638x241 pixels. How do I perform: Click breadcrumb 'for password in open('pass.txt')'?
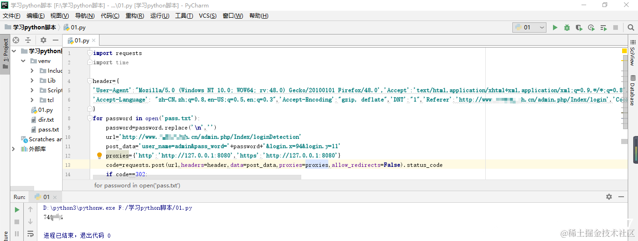[x=137, y=185]
